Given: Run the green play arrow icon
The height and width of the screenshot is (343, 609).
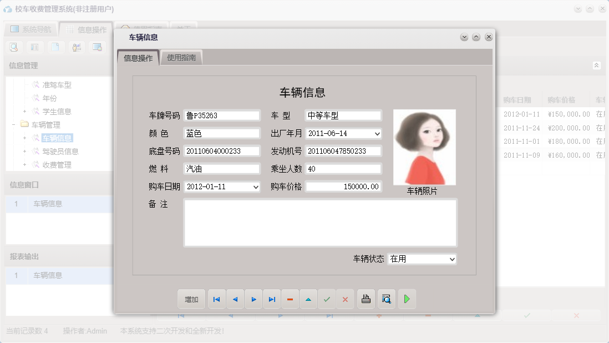Looking at the screenshot, I should [x=407, y=299].
